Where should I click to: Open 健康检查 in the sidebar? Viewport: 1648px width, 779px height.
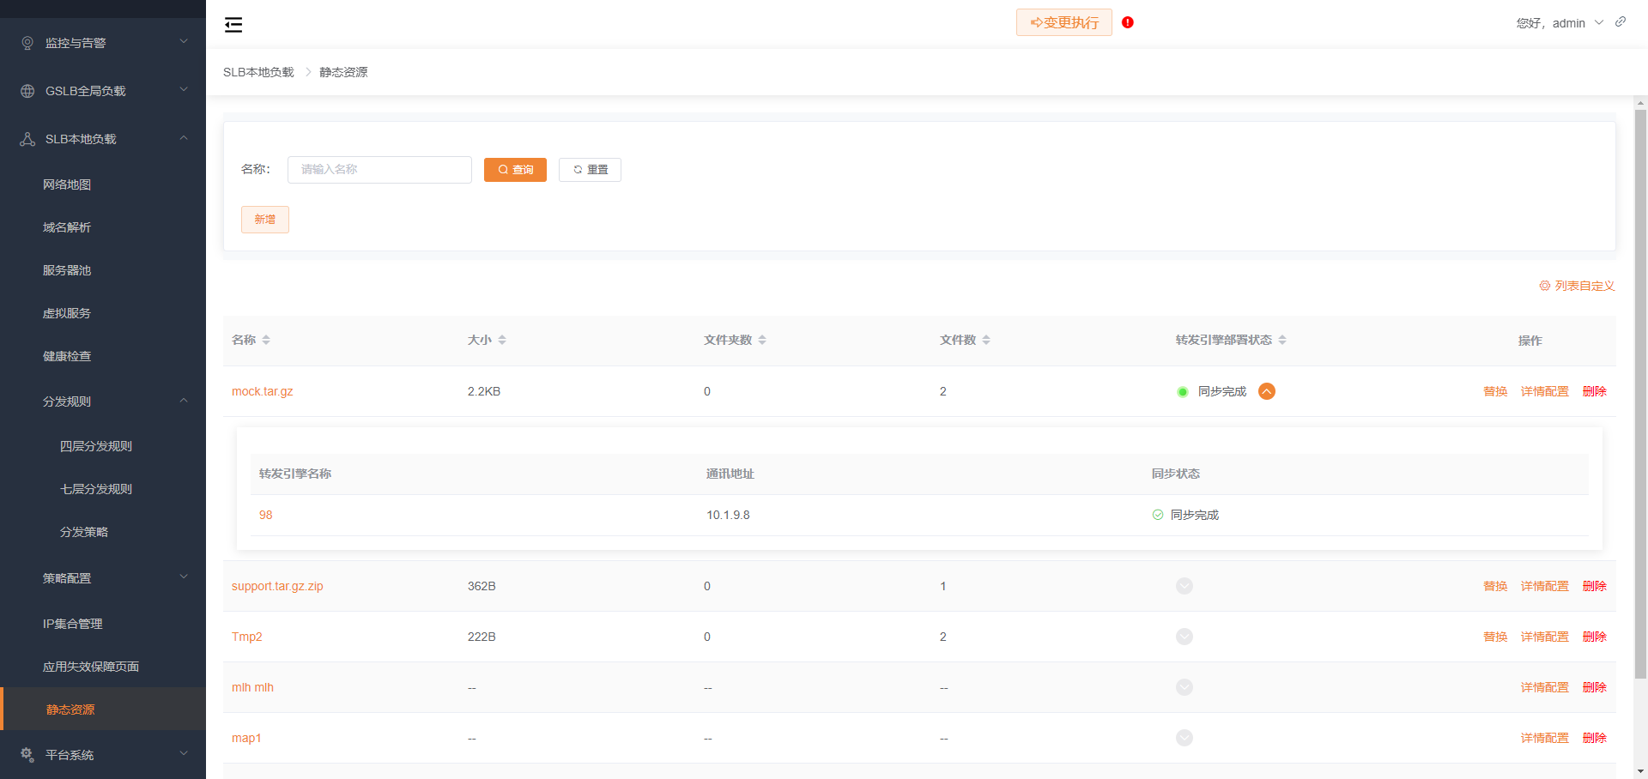(67, 356)
